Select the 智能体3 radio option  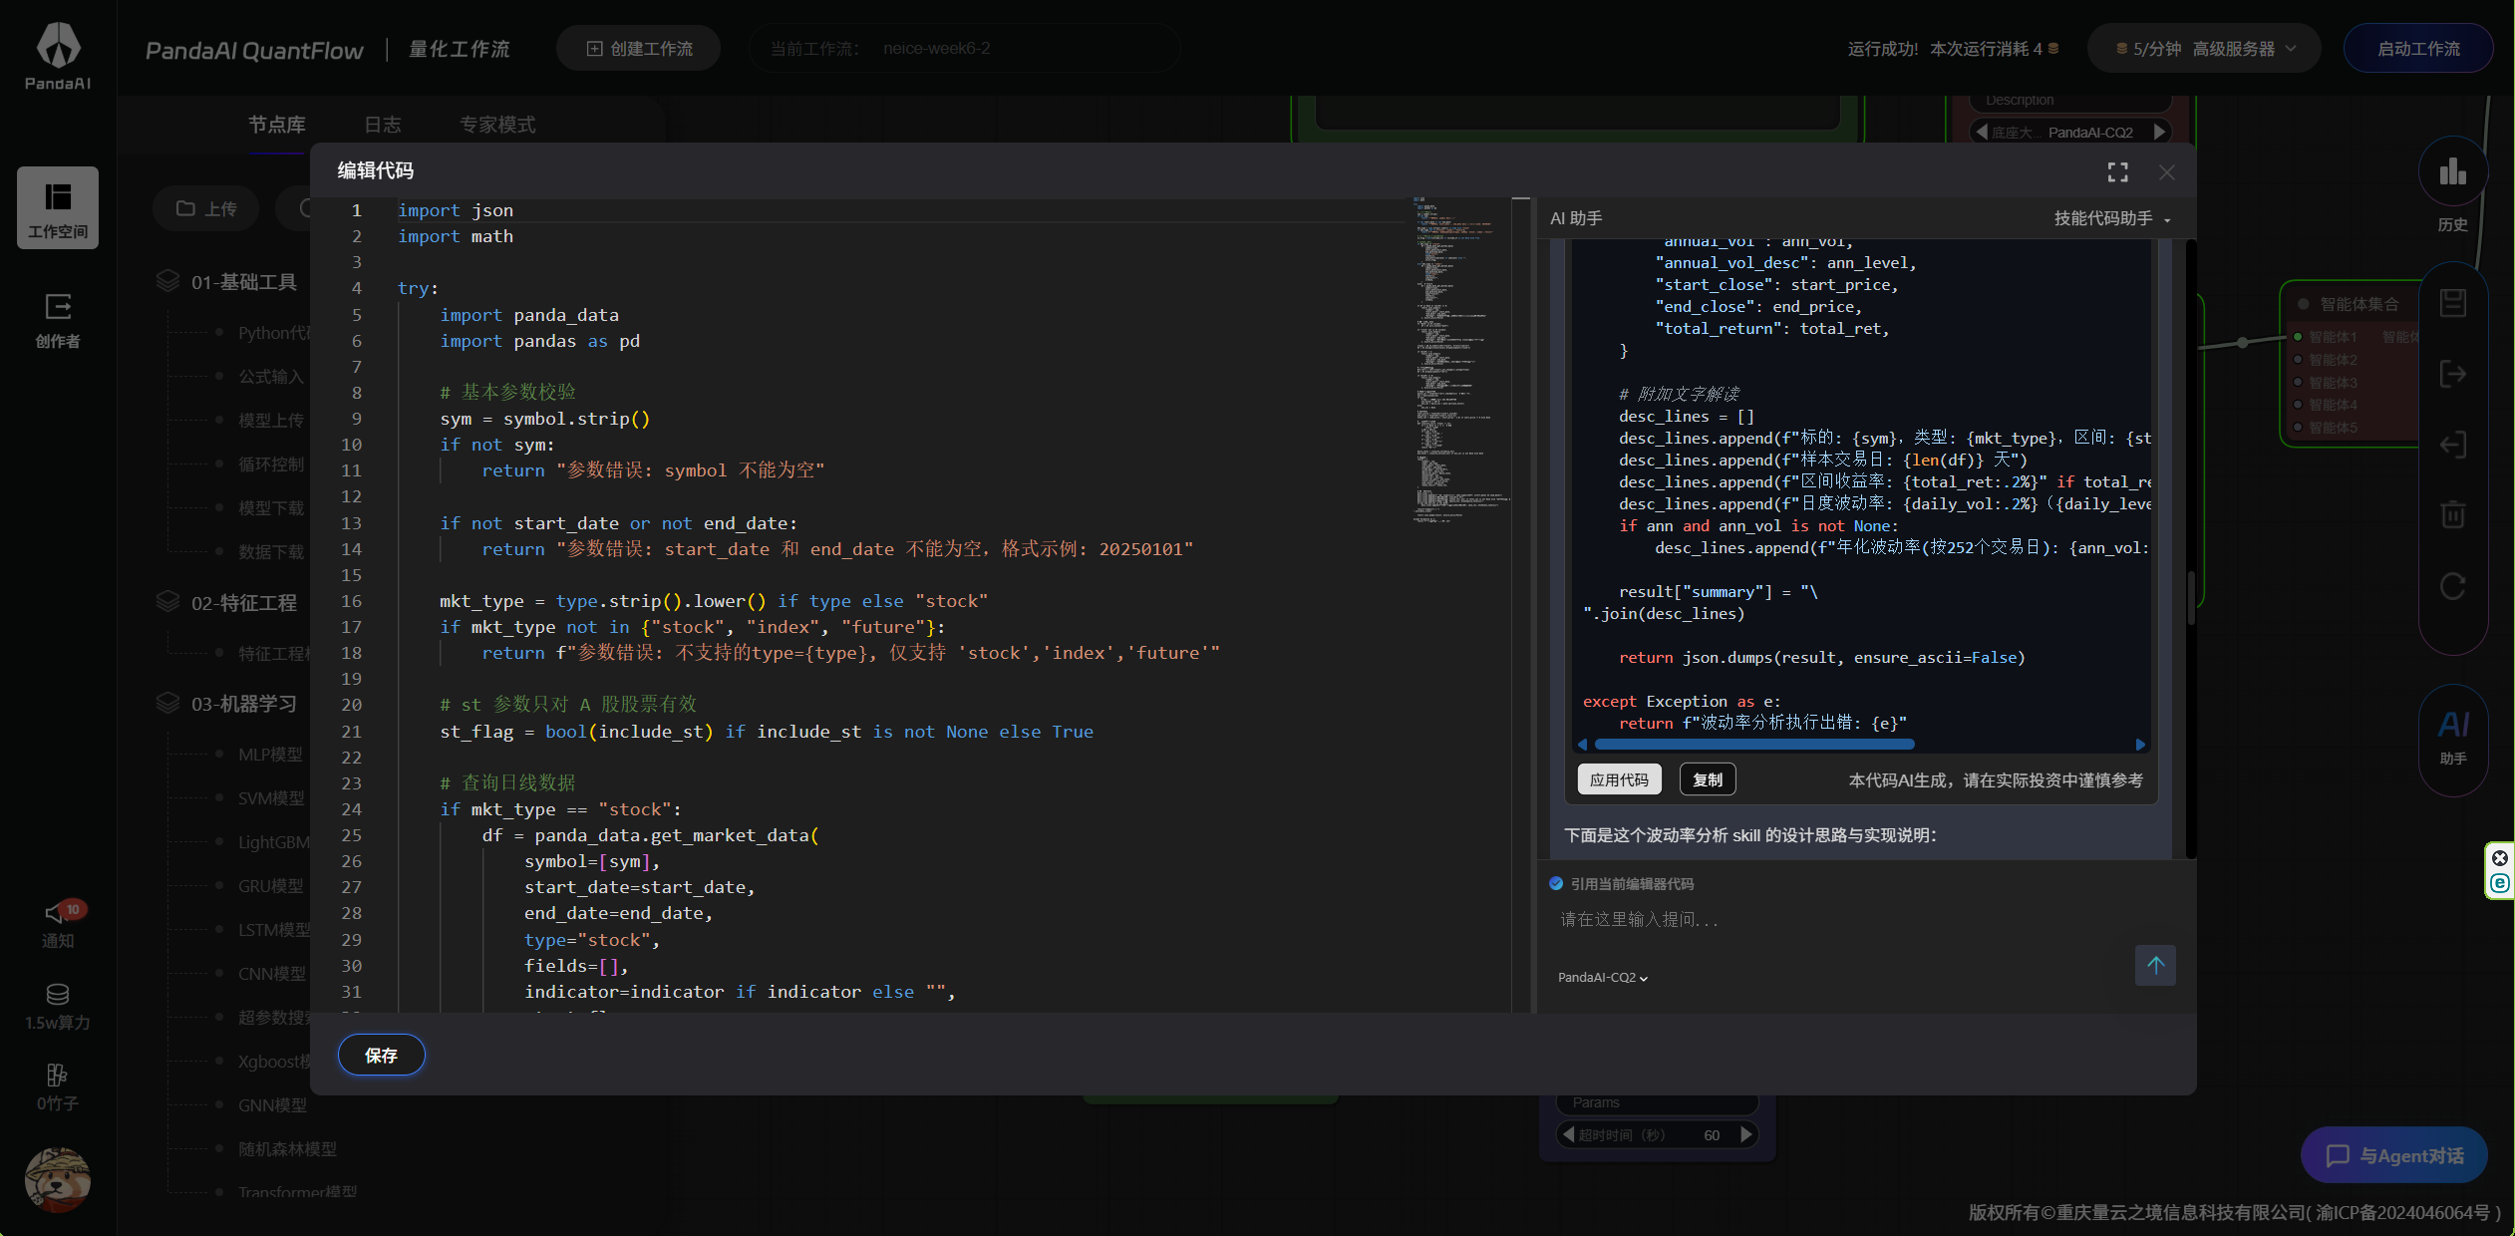(x=2299, y=383)
